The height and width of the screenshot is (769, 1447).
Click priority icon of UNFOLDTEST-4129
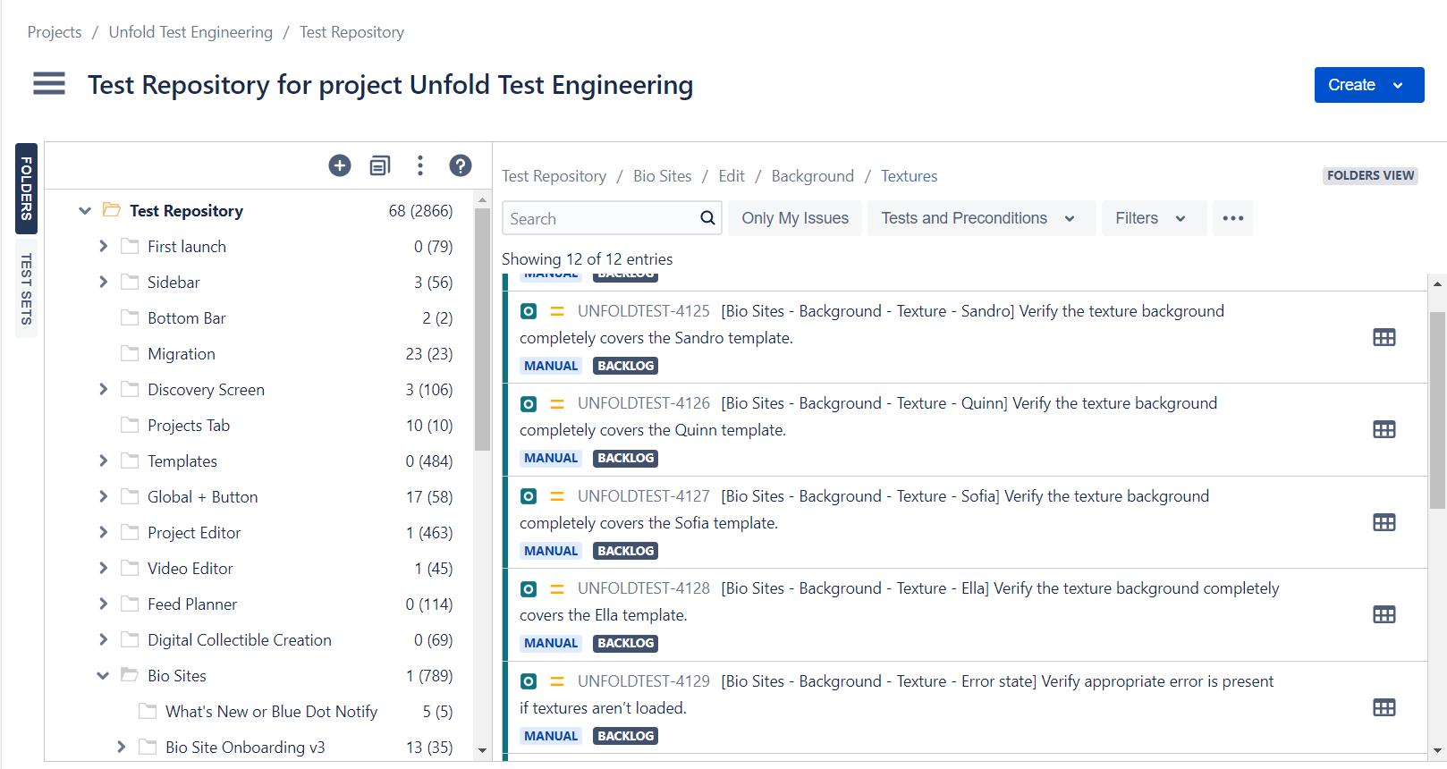pos(557,681)
